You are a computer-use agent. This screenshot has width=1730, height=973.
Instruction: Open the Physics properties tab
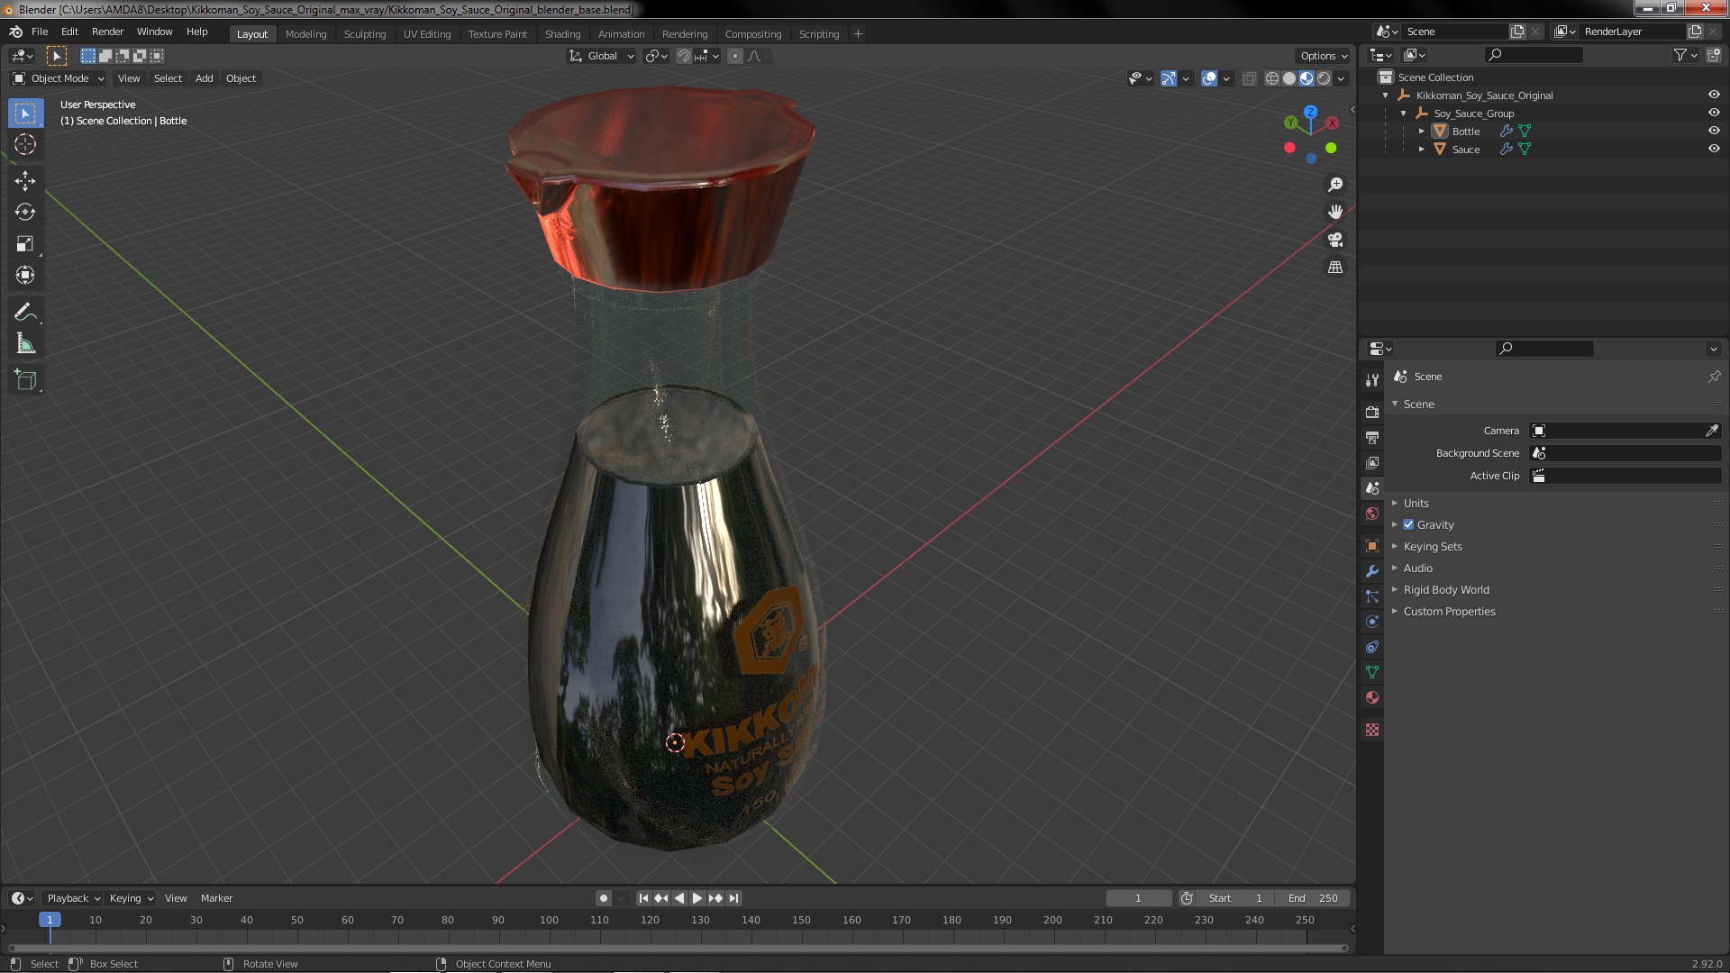click(1372, 622)
